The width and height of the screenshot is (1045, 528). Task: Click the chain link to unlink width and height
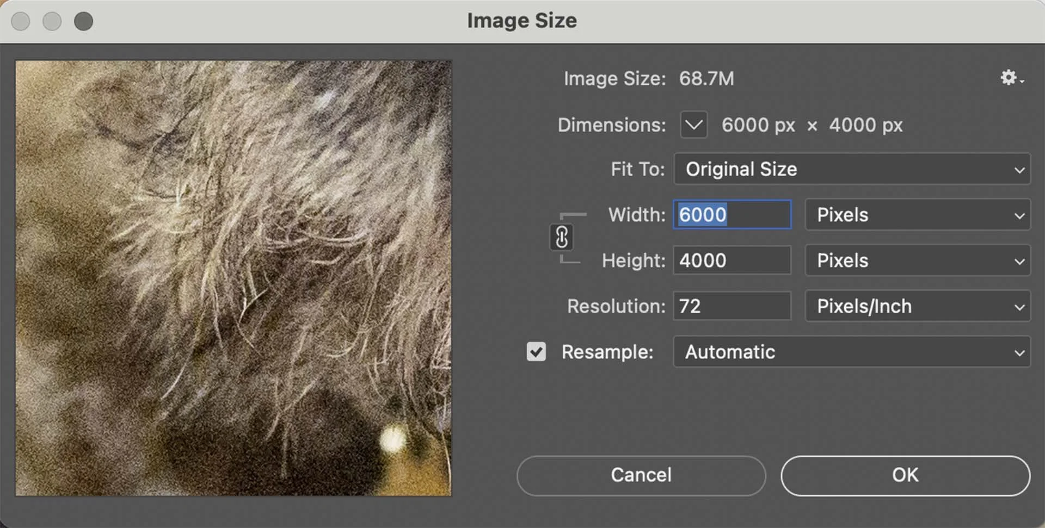click(561, 238)
